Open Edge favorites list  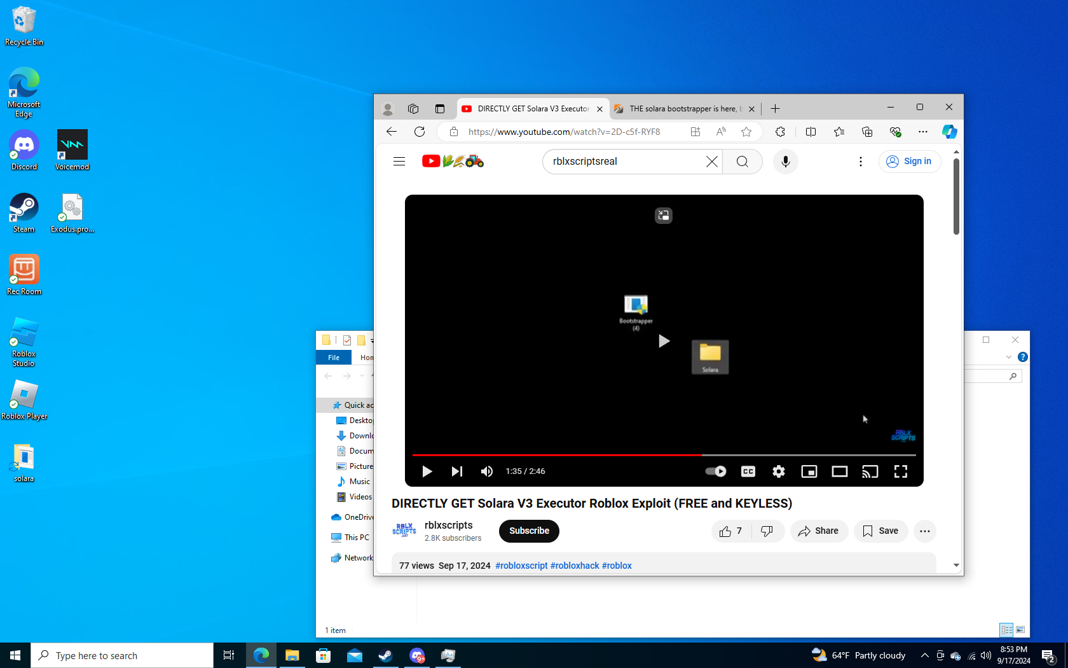pyautogui.click(x=839, y=132)
